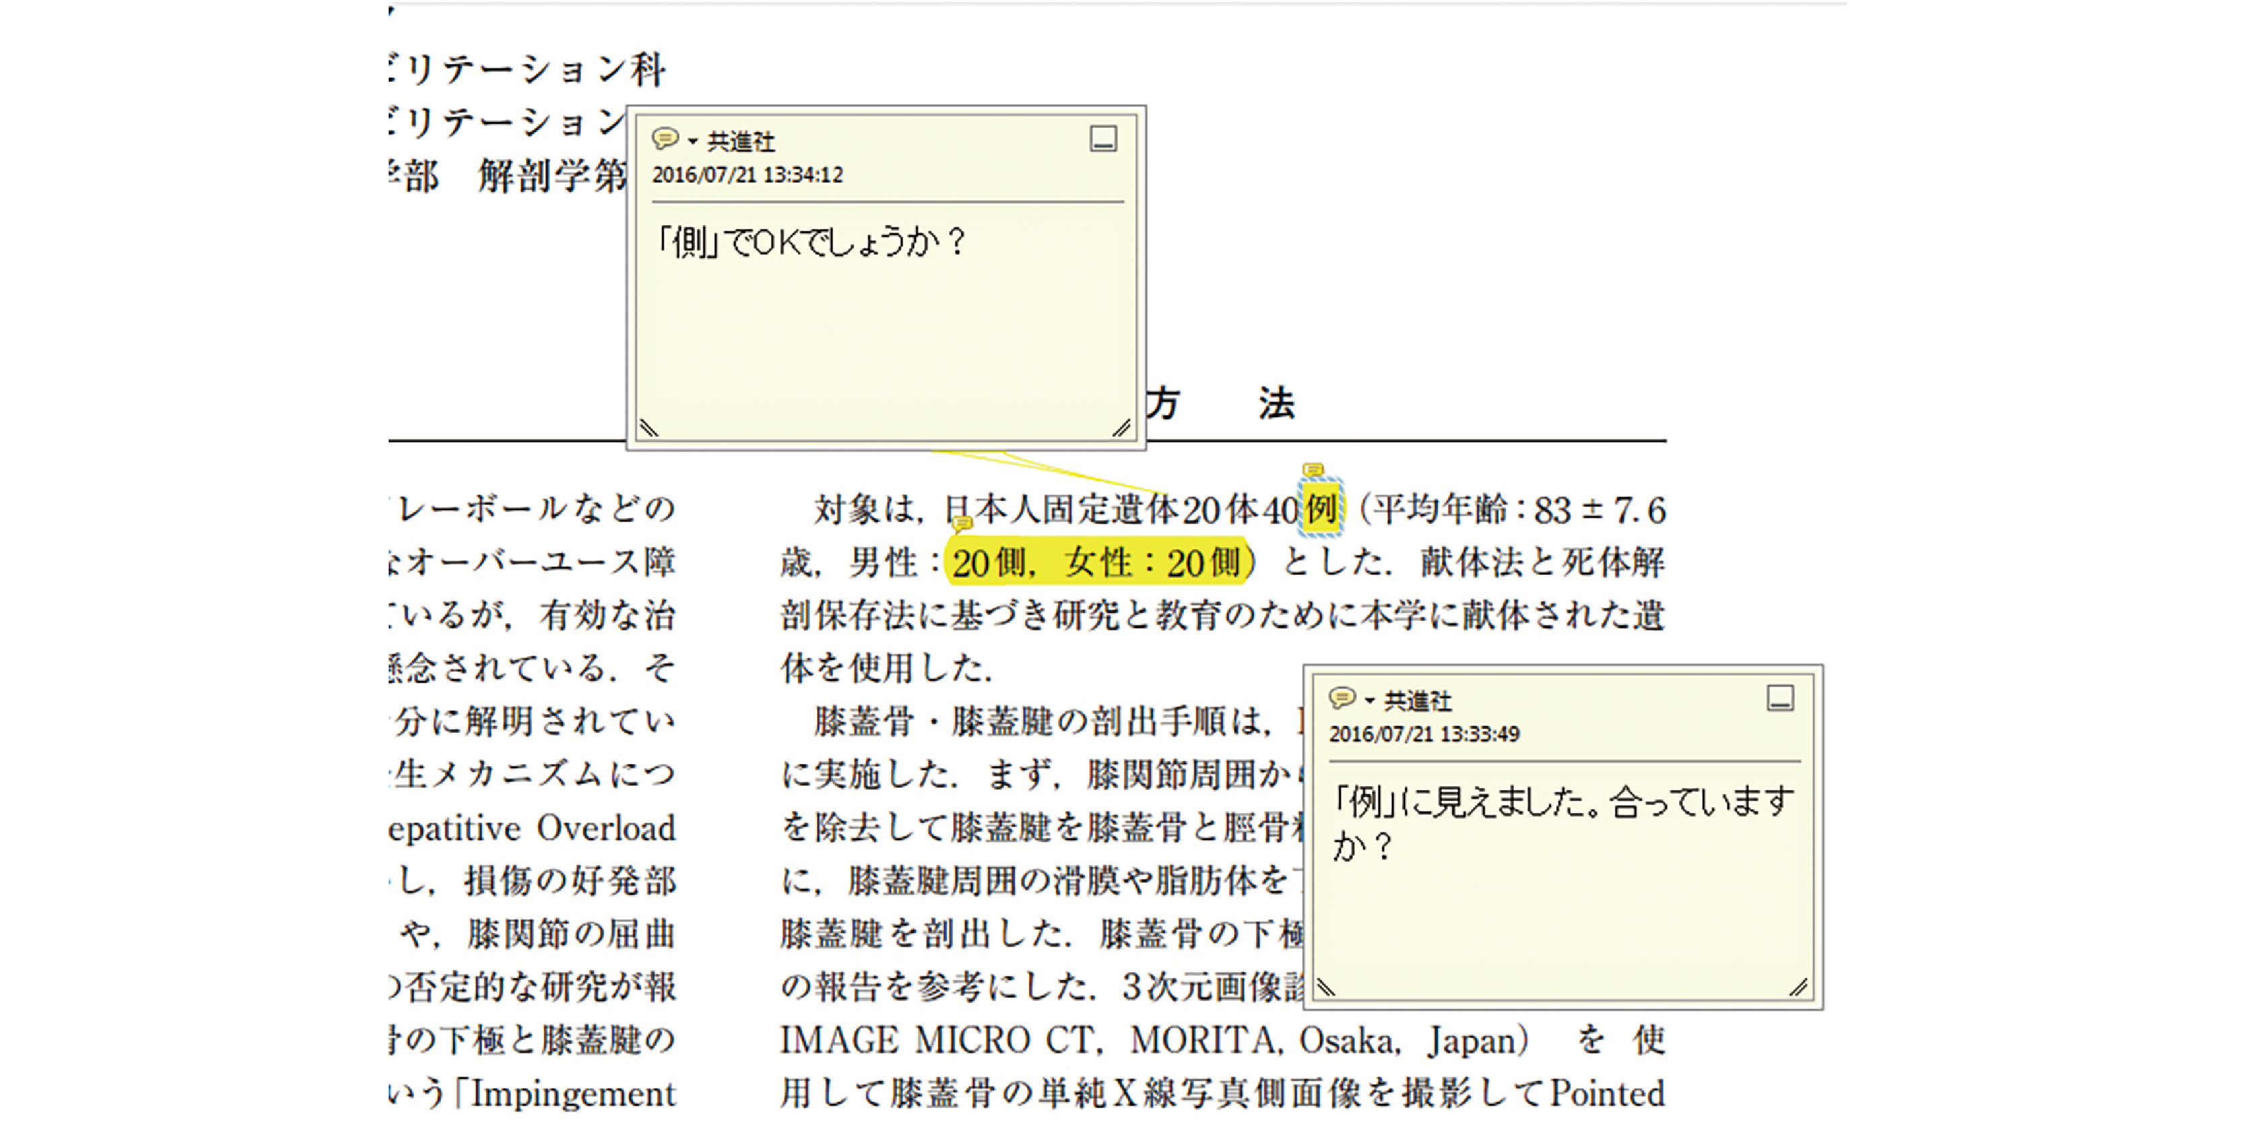Click bottom-right resize handle of upper note
Screen dimensions: 2242x1121
tap(1121, 427)
